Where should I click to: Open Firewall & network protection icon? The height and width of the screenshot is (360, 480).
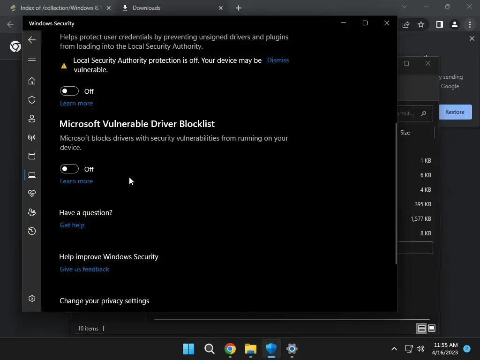point(32,137)
